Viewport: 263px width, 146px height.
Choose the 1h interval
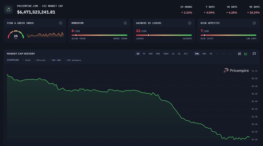[x=211, y=53]
